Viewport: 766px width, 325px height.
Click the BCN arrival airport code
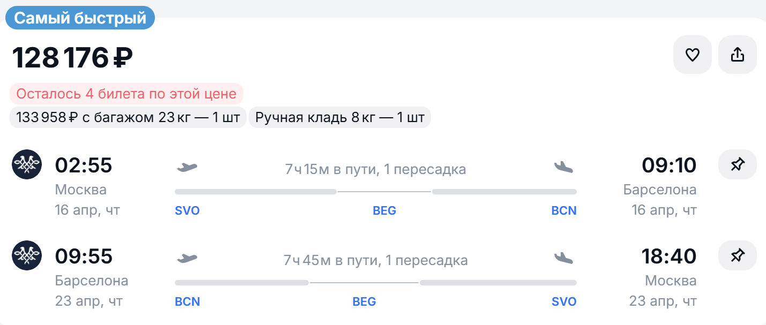[564, 211]
